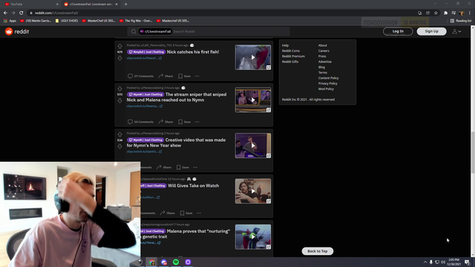475x267 pixels.
Task: Downvote the stream sniper Nymn post
Action: click(x=119, y=101)
